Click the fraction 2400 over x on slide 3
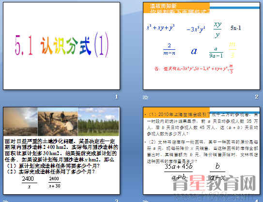Viewport: 263px width, 202px height. coord(29,182)
